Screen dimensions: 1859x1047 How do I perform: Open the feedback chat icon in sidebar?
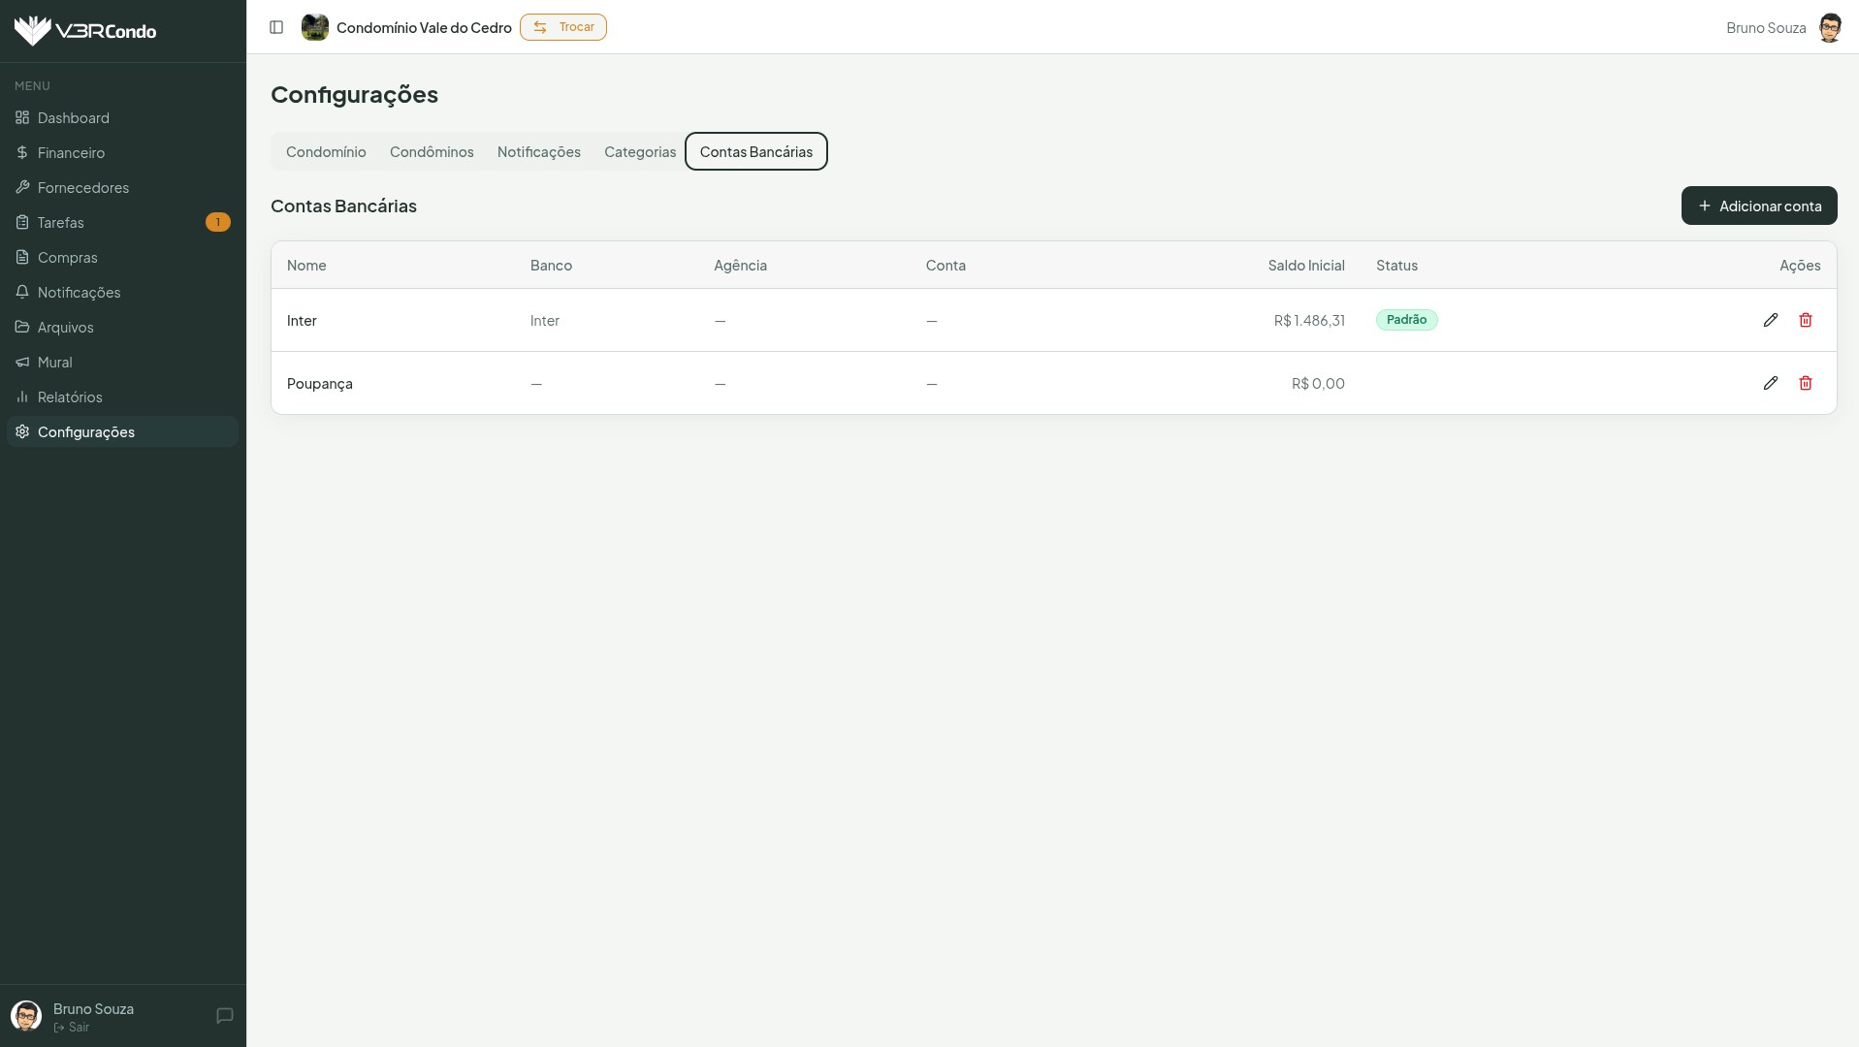pyautogui.click(x=224, y=1015)
